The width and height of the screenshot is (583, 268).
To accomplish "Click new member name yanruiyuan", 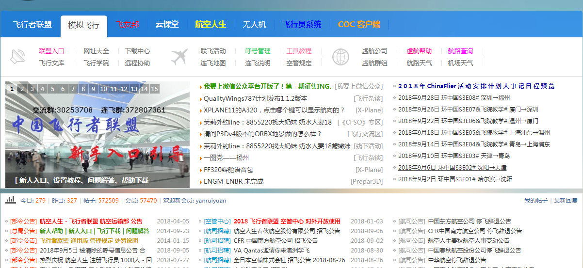I will 211,200.
